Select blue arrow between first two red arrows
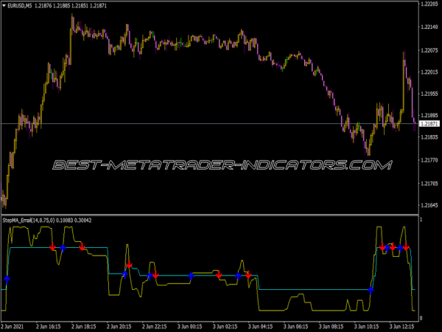 click(63, 248)
